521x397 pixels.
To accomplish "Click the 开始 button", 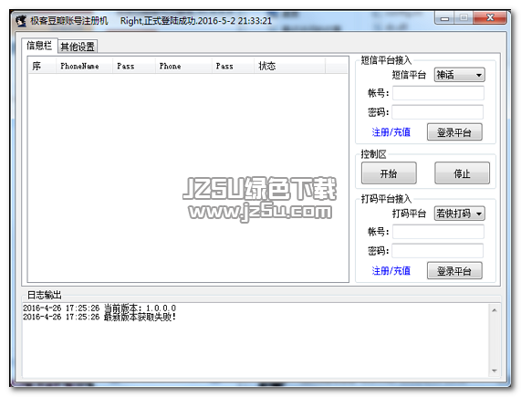I will (389, 173).
